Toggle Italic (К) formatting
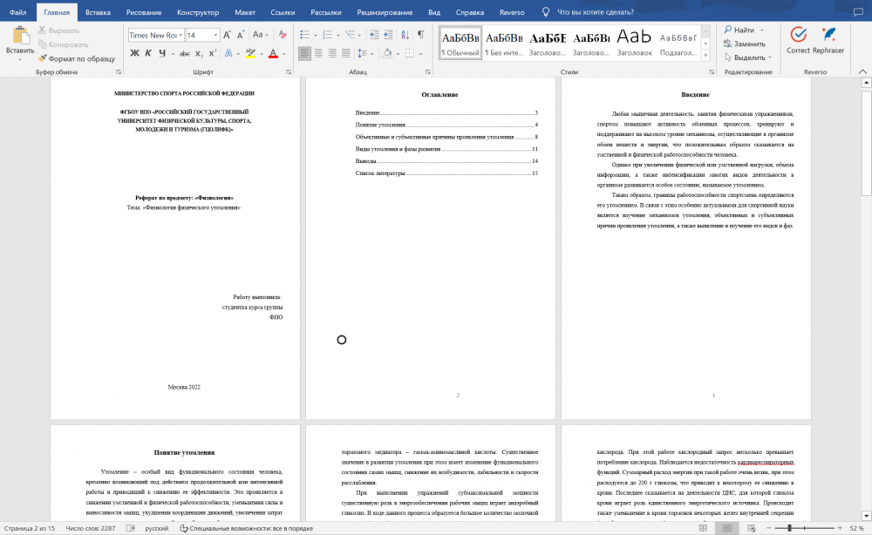Image resolution: width=872 pixels, height=535 pixels. click(148, 53)
